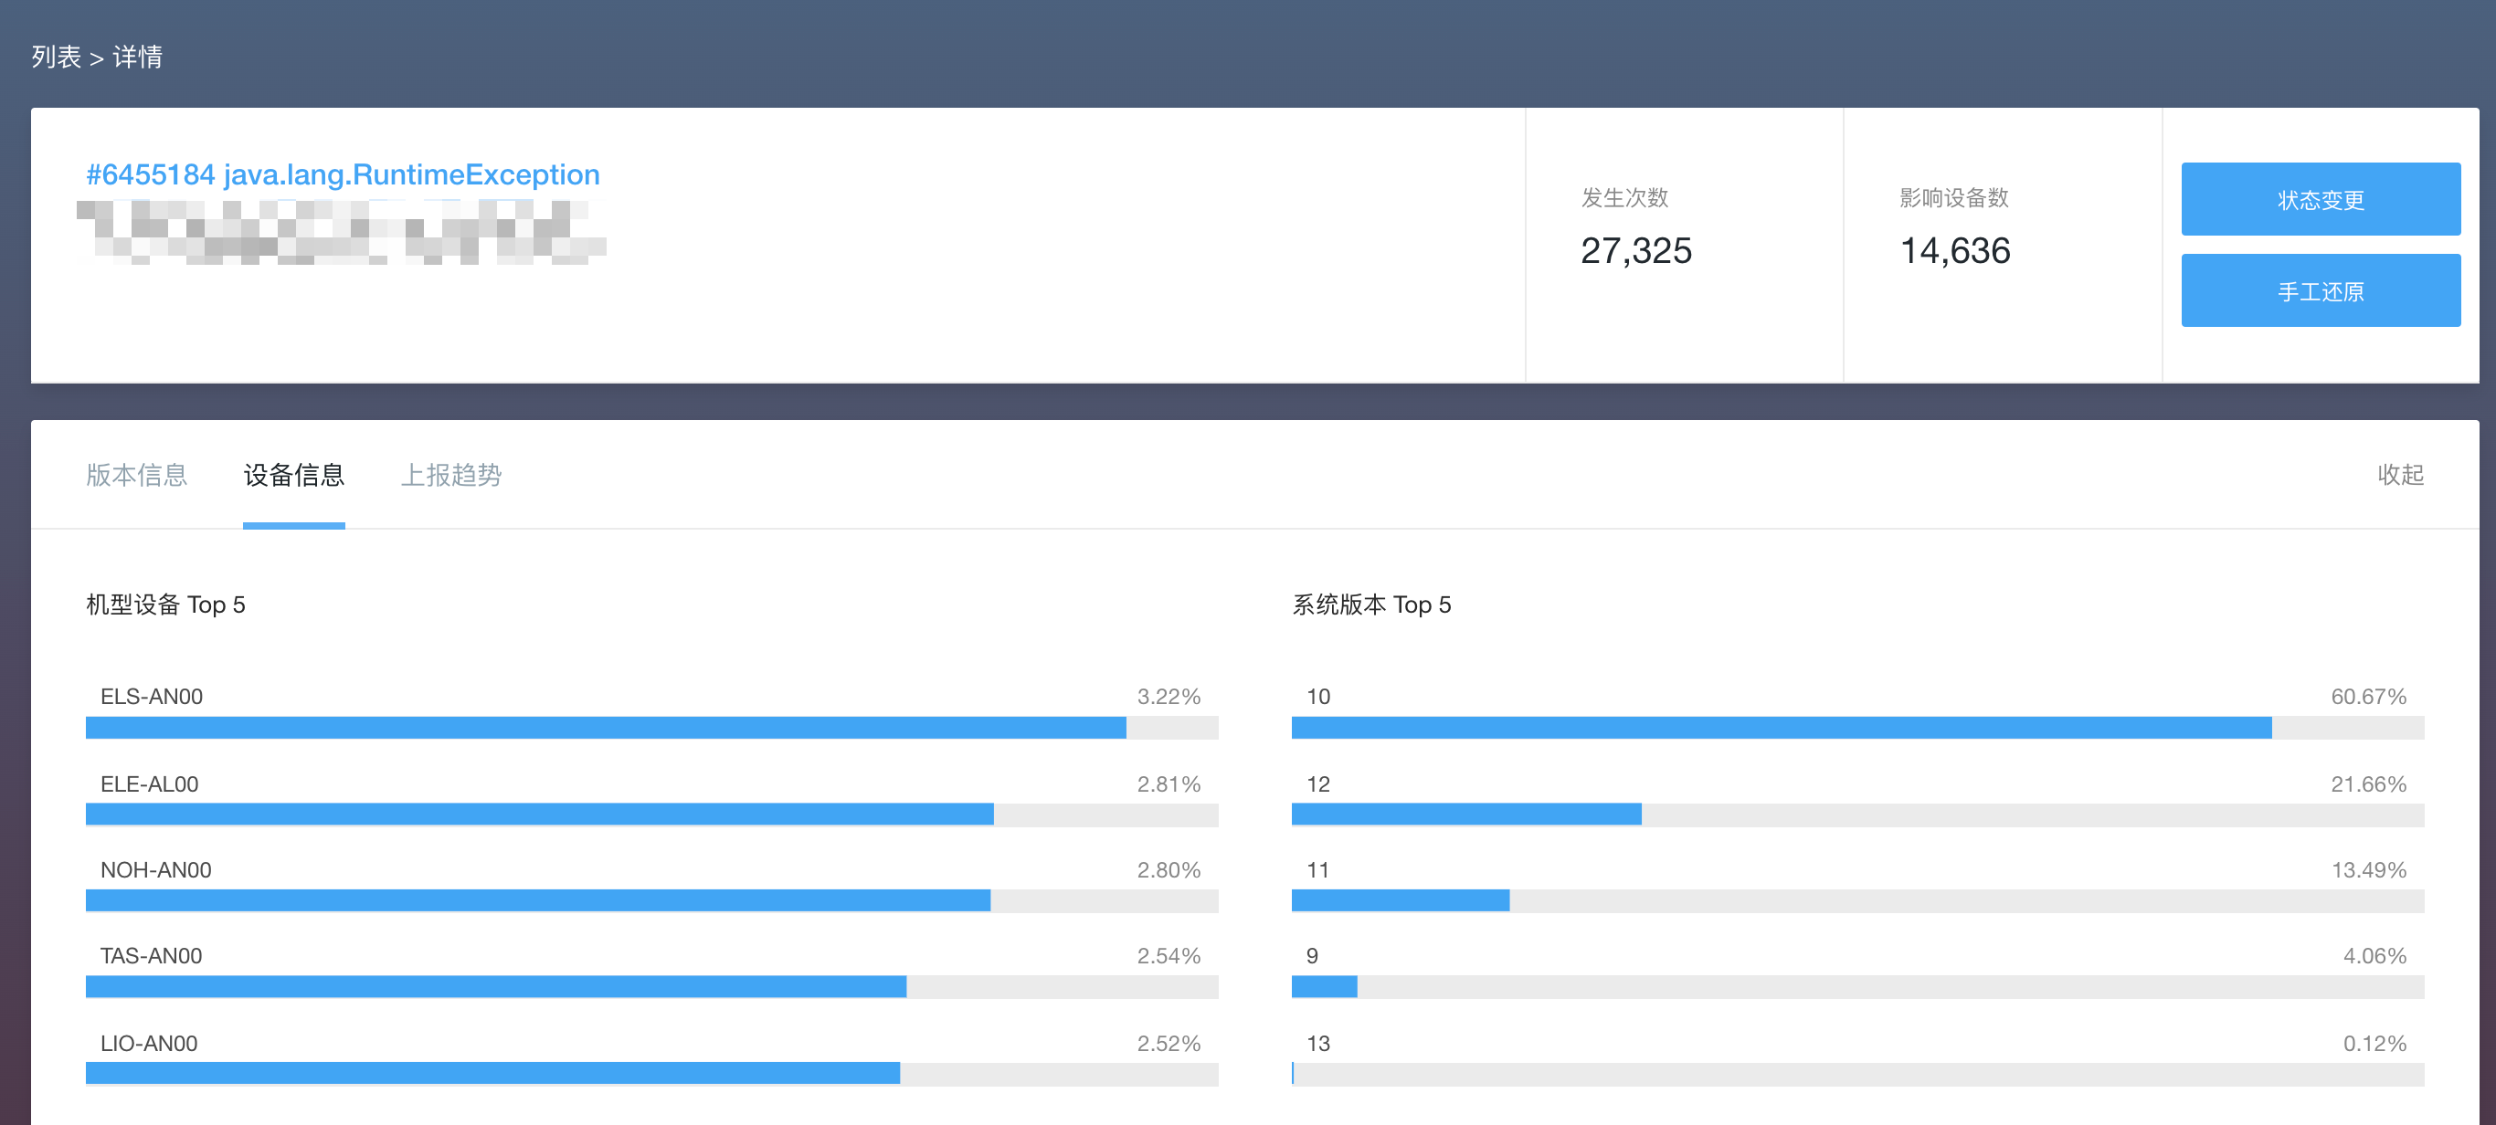Click the 影响设备数 label
The image size is (2496, 1125).
(x=1953, y=197)
